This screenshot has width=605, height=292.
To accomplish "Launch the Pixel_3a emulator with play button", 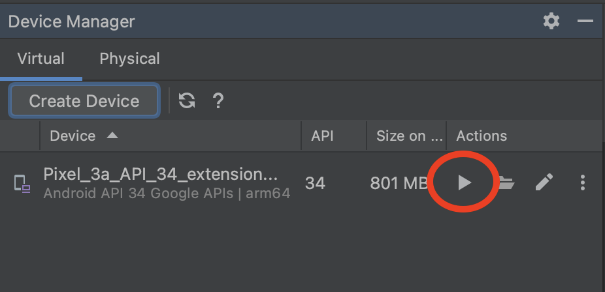I will [463, 182].
